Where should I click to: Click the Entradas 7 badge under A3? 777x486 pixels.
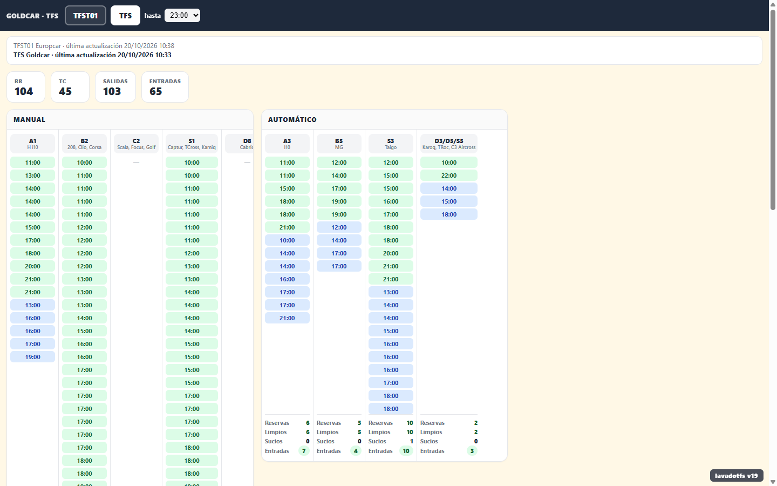(x=304, y=451)
